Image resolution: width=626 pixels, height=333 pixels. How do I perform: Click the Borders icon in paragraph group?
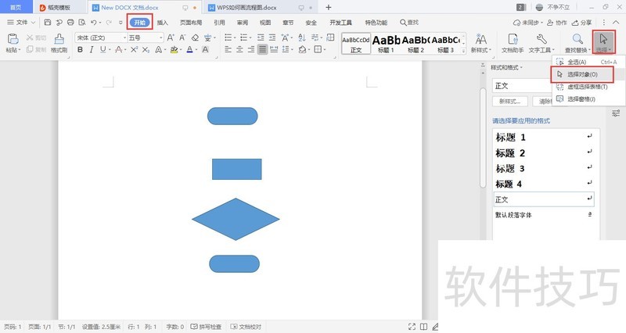pos(318,49)
